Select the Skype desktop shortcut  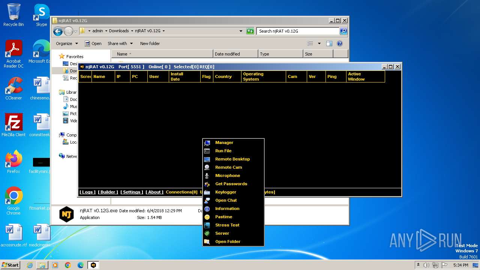(x=41, y=15)
